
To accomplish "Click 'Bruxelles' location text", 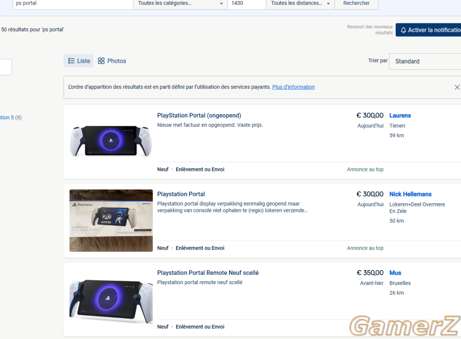I will [x=400, y=283].
